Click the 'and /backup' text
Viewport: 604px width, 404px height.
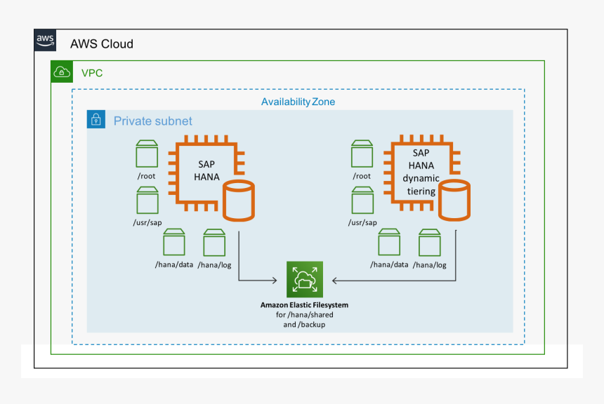[304, 325]
